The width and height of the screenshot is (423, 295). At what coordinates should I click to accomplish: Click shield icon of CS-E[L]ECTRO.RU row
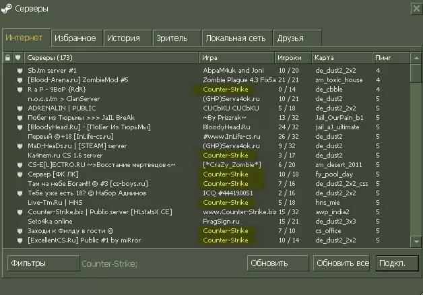coord(20,165)
